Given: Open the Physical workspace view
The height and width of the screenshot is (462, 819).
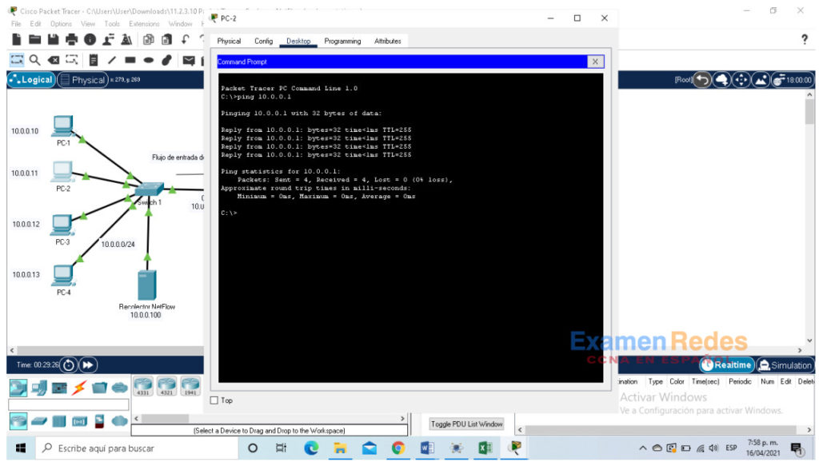Looking at the screenshot, I should point(84,80).
